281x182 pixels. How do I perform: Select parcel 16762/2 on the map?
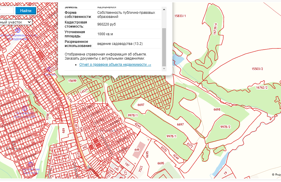(x=262, y=87)
